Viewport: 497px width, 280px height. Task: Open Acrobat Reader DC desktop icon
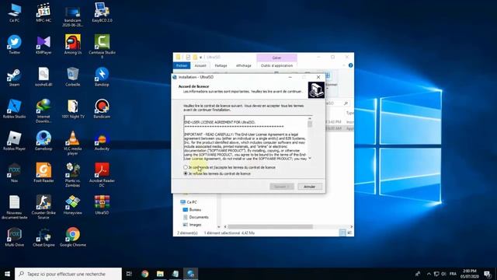[x=102, y=175]
